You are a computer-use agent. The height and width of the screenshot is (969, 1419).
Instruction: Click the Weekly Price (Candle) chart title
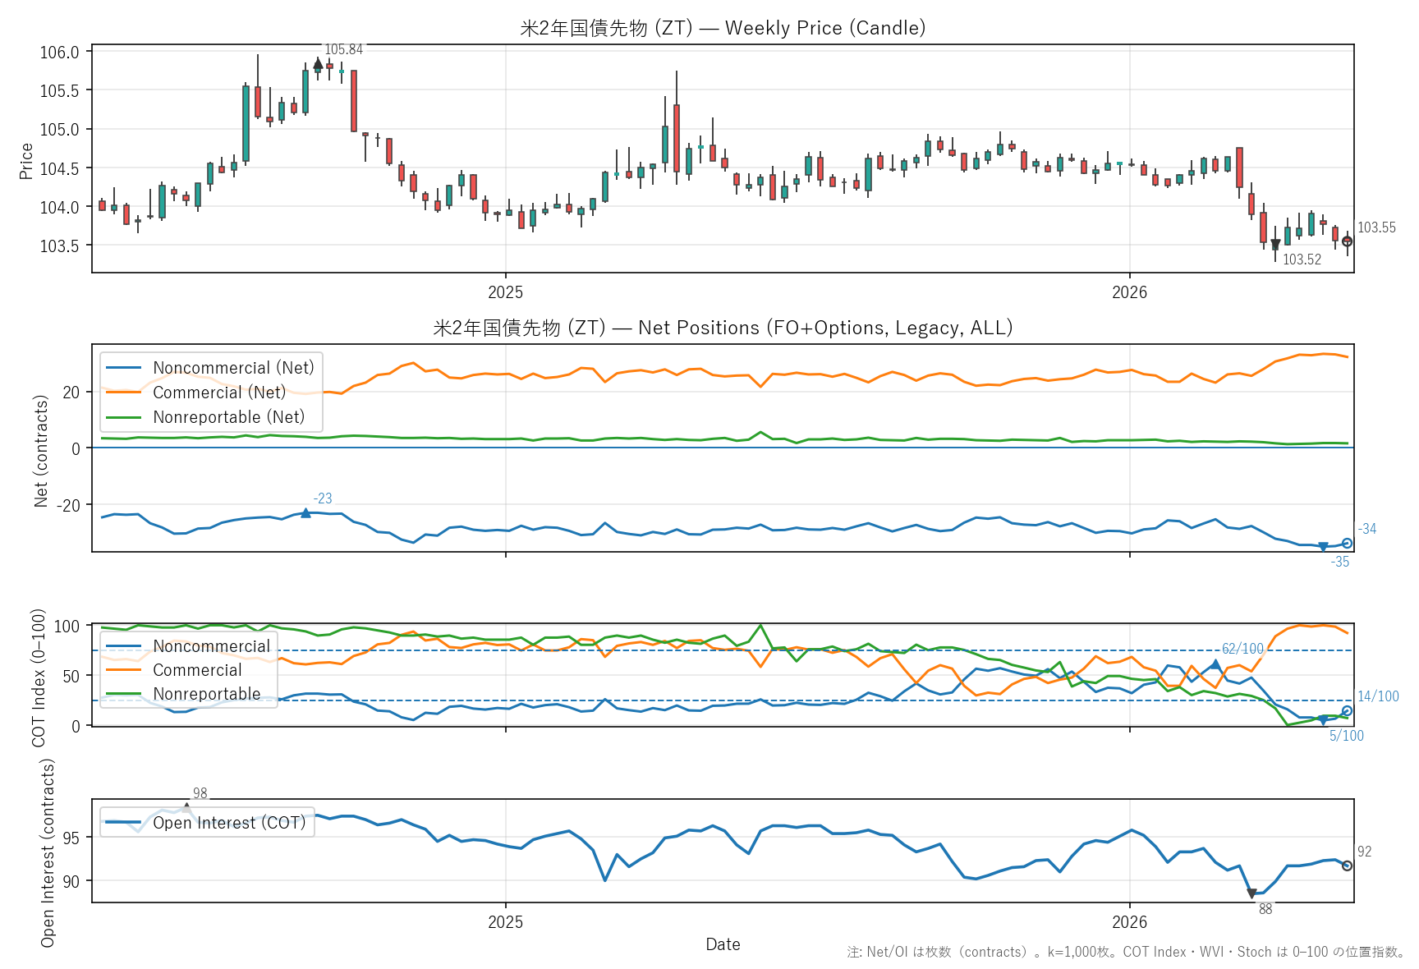click(723, 28)
